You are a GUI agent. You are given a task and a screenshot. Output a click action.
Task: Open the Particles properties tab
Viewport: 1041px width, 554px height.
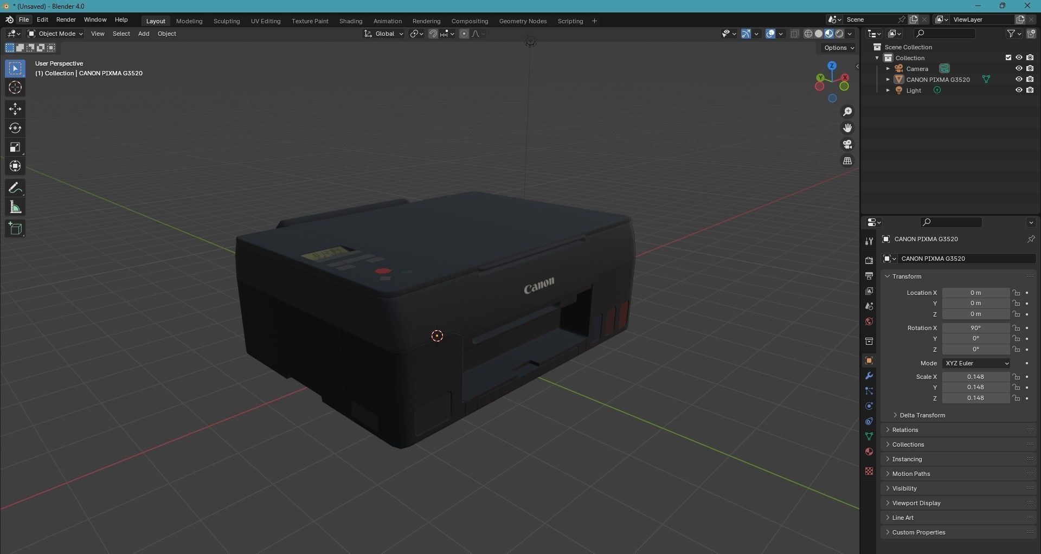click(x=869, y=391)
